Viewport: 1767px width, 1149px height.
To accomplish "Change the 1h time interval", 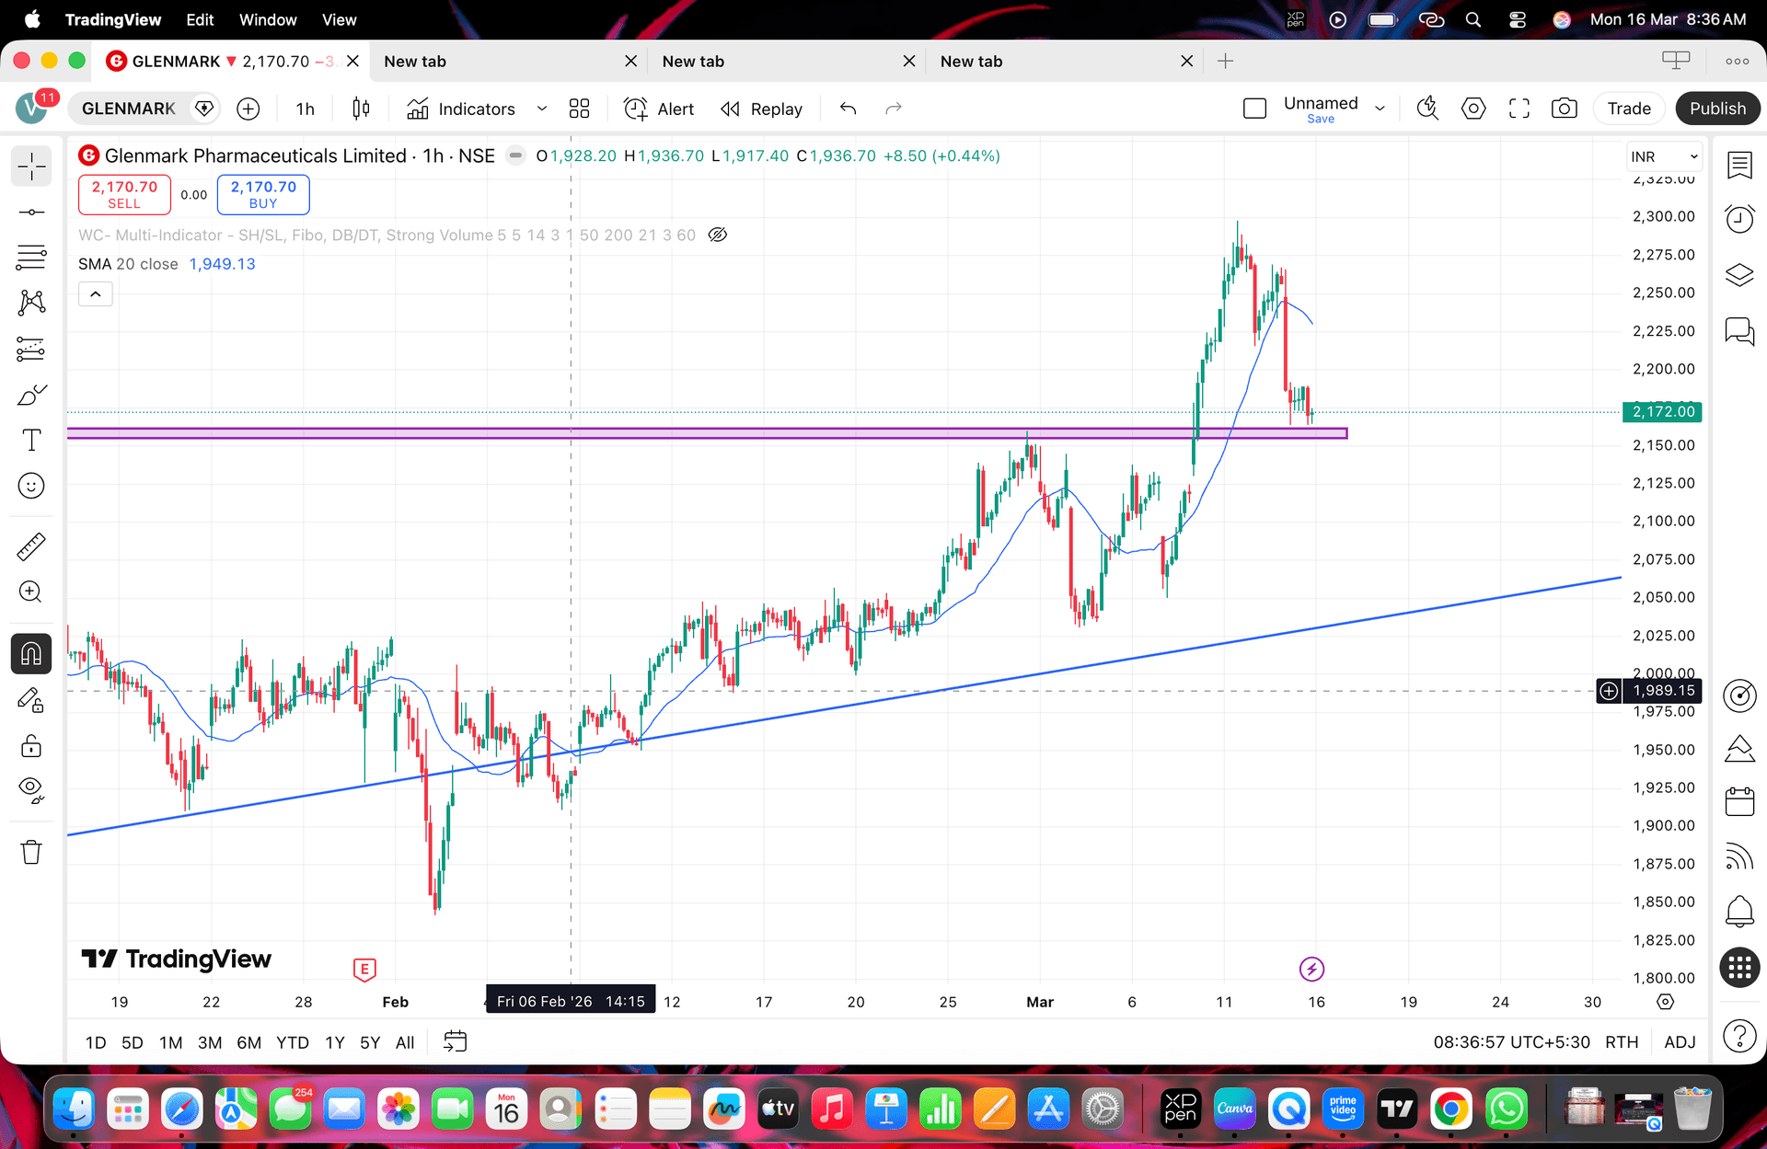I will click(306, 109).
